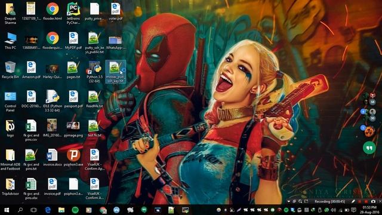Screen dimensions: 382x215
Task: Open the battery status tray icon
Action: (x=347, y=210)
